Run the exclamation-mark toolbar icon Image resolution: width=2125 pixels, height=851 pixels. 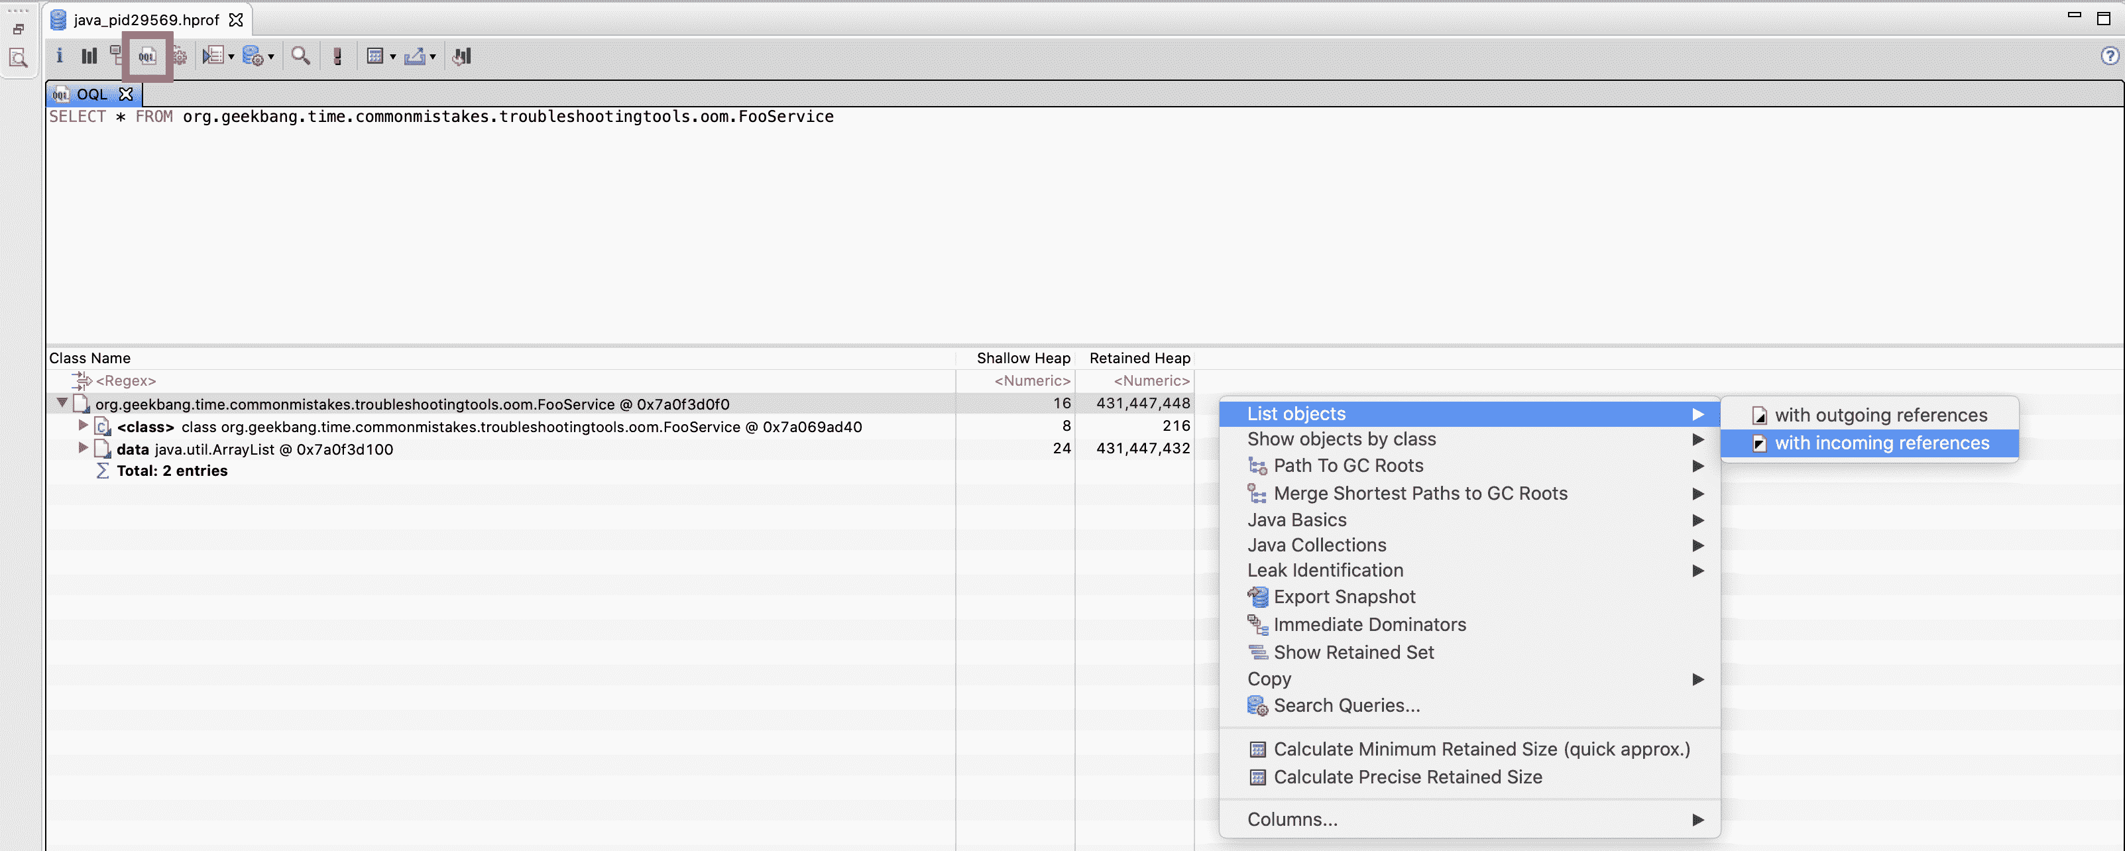pyautogui.click(x=337, y=56)
